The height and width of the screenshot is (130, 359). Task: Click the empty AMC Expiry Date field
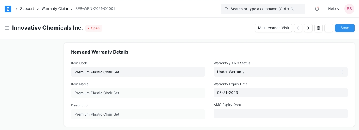tap(280, 114)
